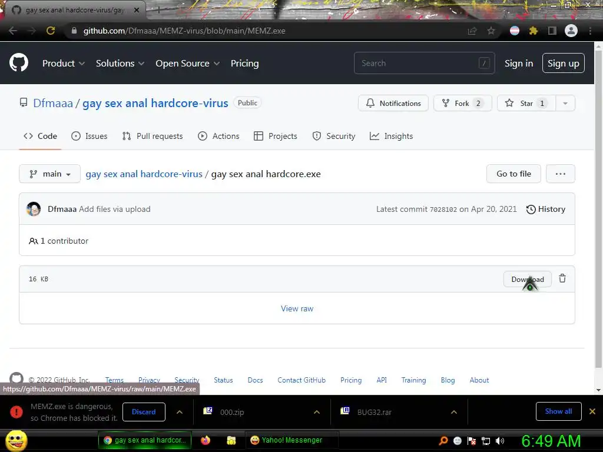
Task: Expand the Solutions menu
Action: click(120, 64)
